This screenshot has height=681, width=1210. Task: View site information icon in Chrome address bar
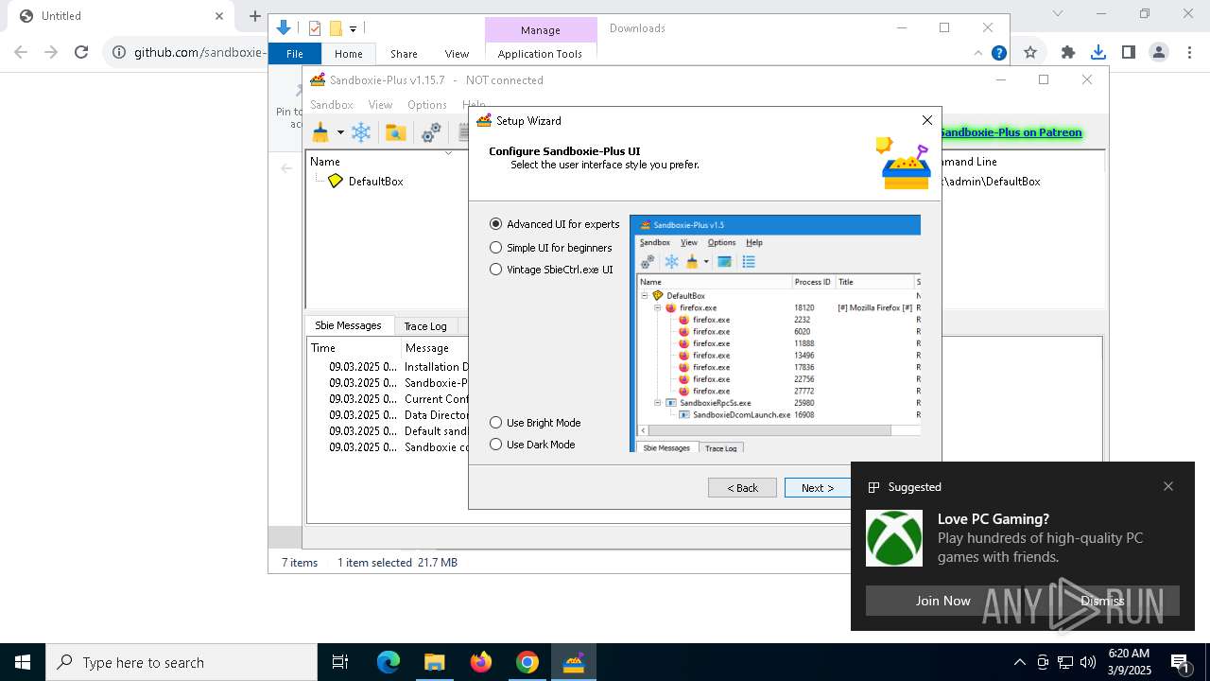coord(119,52)
